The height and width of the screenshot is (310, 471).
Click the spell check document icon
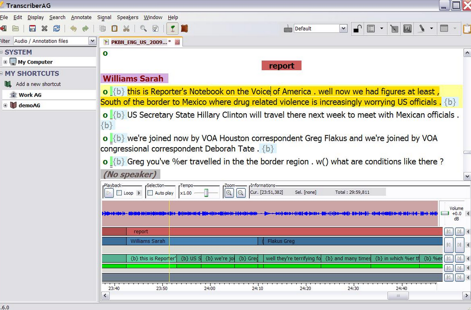point(155,29)
